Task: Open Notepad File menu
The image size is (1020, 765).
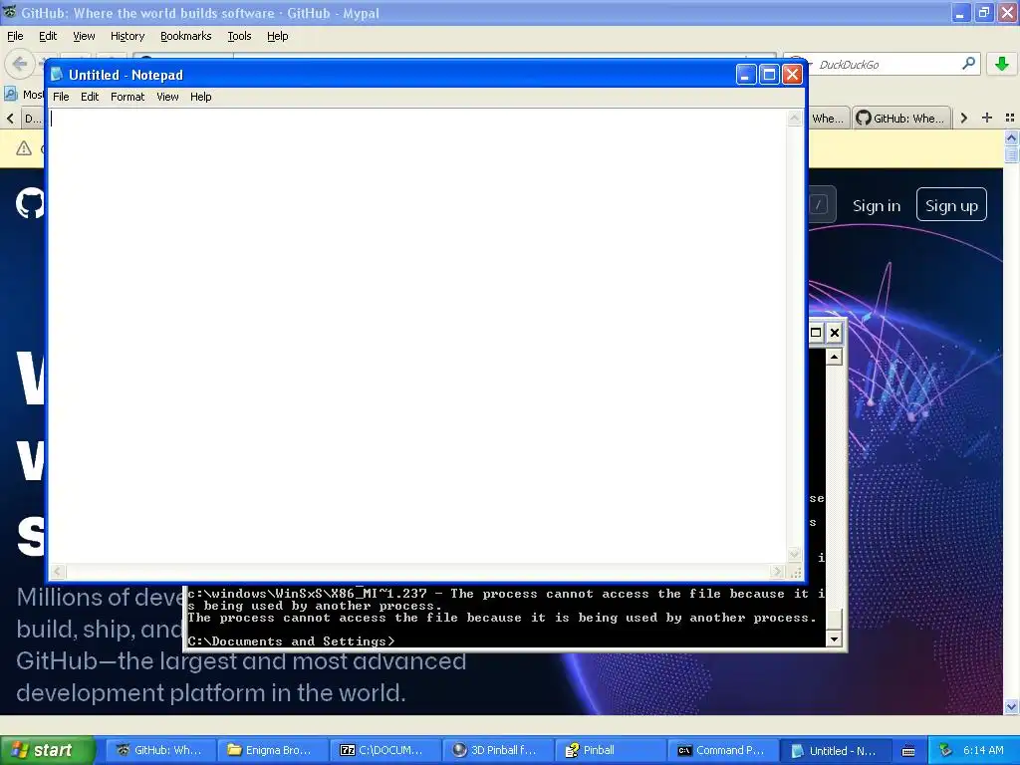Action: [61, 97]
